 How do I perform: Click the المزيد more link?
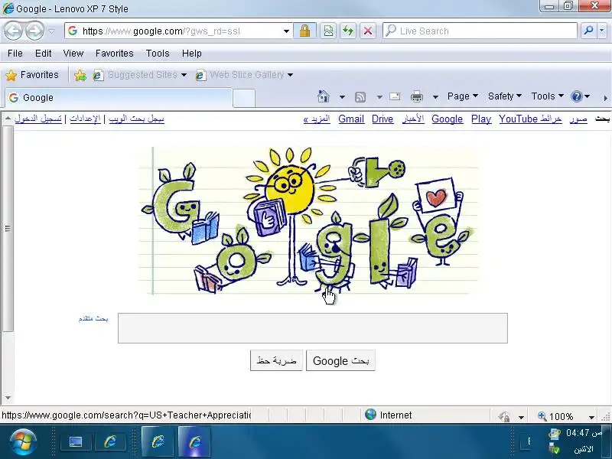click(x=317, y=119)
